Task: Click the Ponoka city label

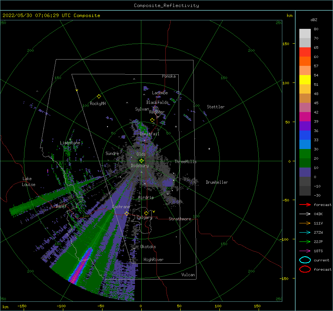Action: (x=169, y=76)
